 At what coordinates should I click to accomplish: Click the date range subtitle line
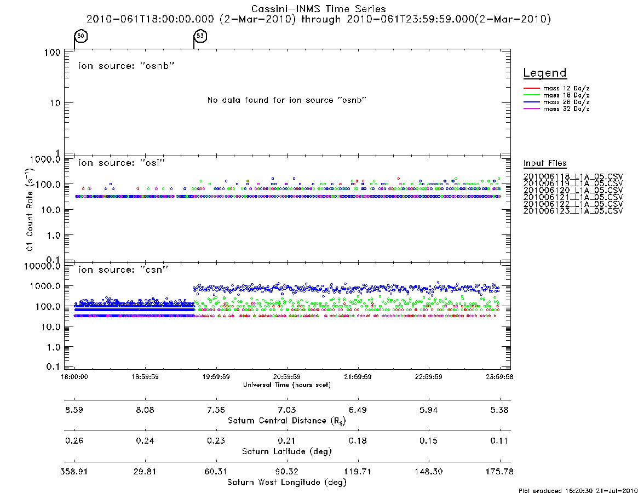coord(319,19)
